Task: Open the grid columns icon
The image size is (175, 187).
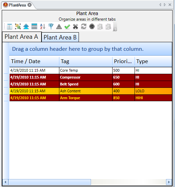Action: [x=34, y=26]
